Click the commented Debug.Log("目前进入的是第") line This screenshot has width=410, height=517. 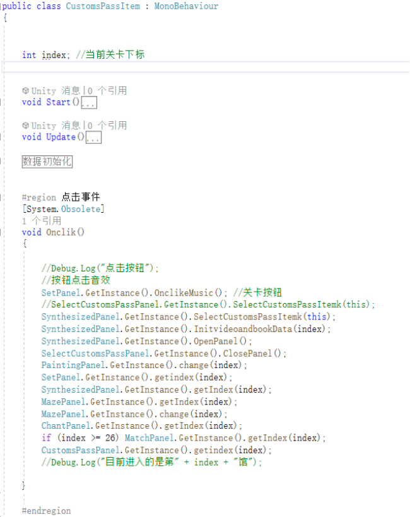tap(151, 462)
